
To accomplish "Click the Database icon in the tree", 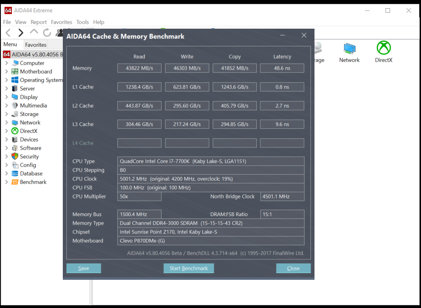I will point(15,174).
